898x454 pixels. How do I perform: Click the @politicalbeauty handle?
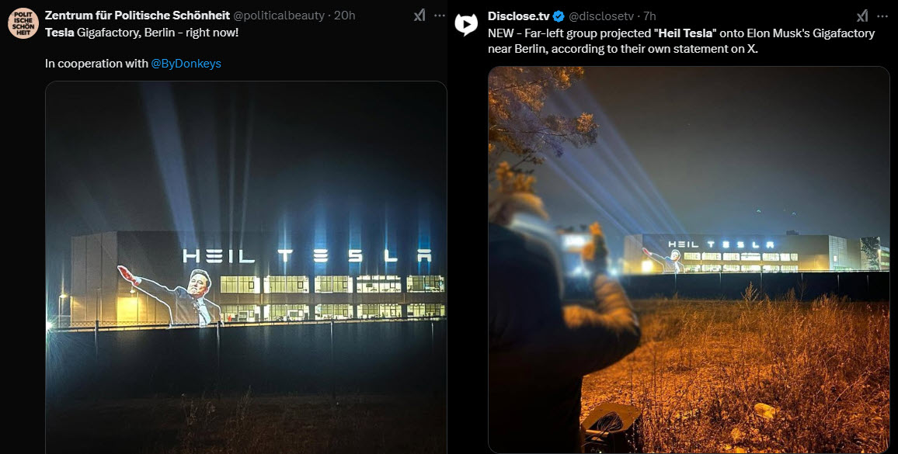pyautogui.click(x=279, y=16)
